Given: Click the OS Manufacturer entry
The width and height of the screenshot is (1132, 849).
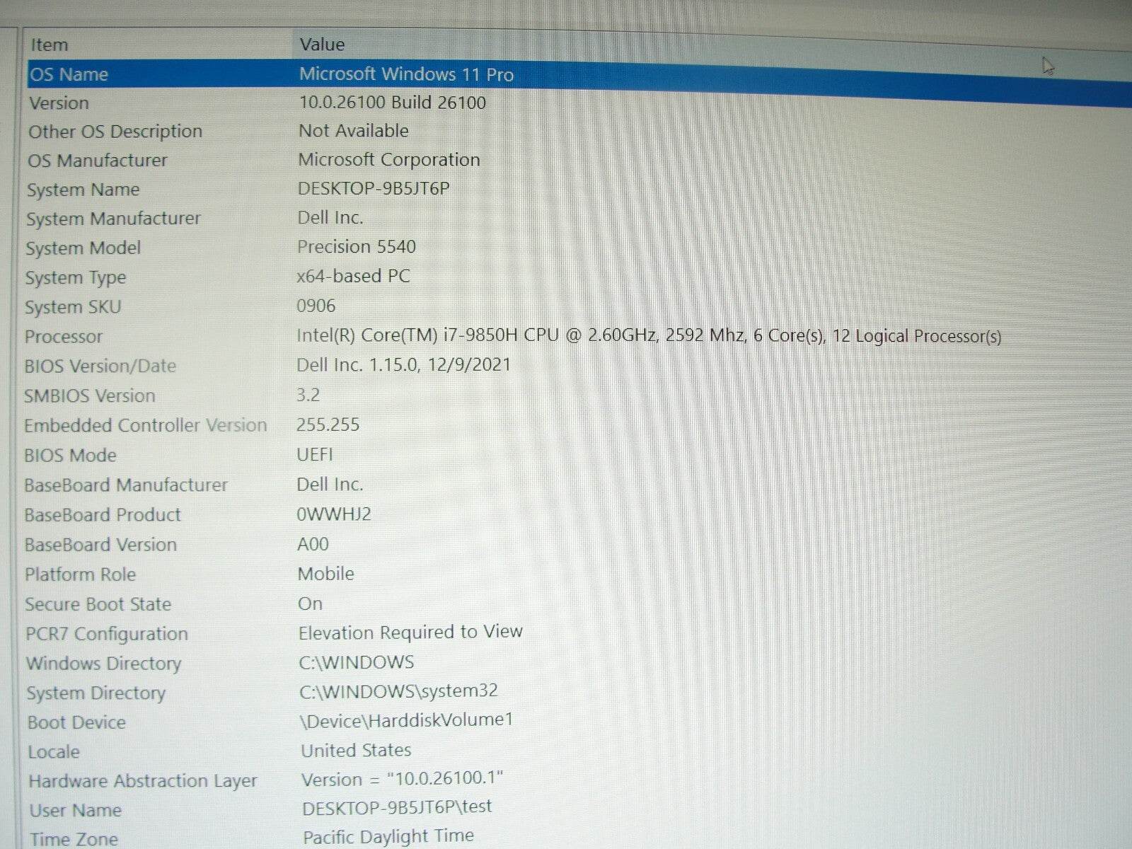Looking at the screenshot, I should (x=98, y=161).
